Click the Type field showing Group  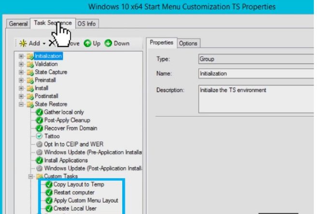(x=256, y=59)
